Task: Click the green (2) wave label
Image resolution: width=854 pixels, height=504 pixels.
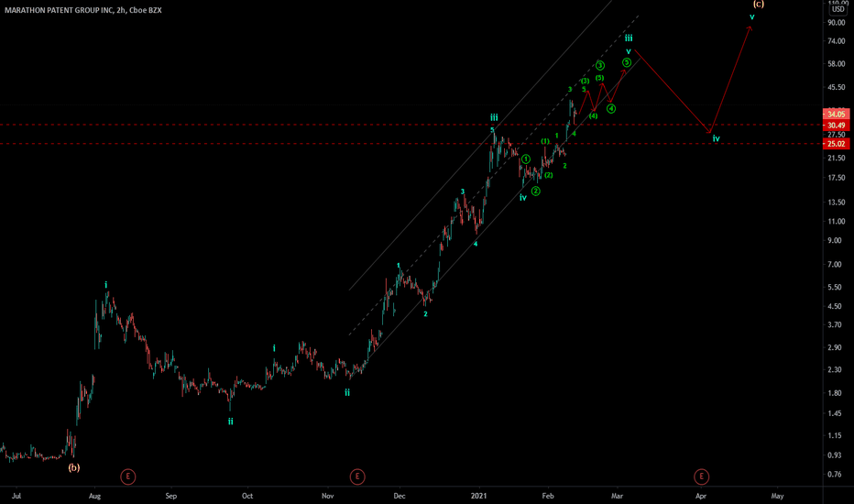Action: tap(549, 175)
